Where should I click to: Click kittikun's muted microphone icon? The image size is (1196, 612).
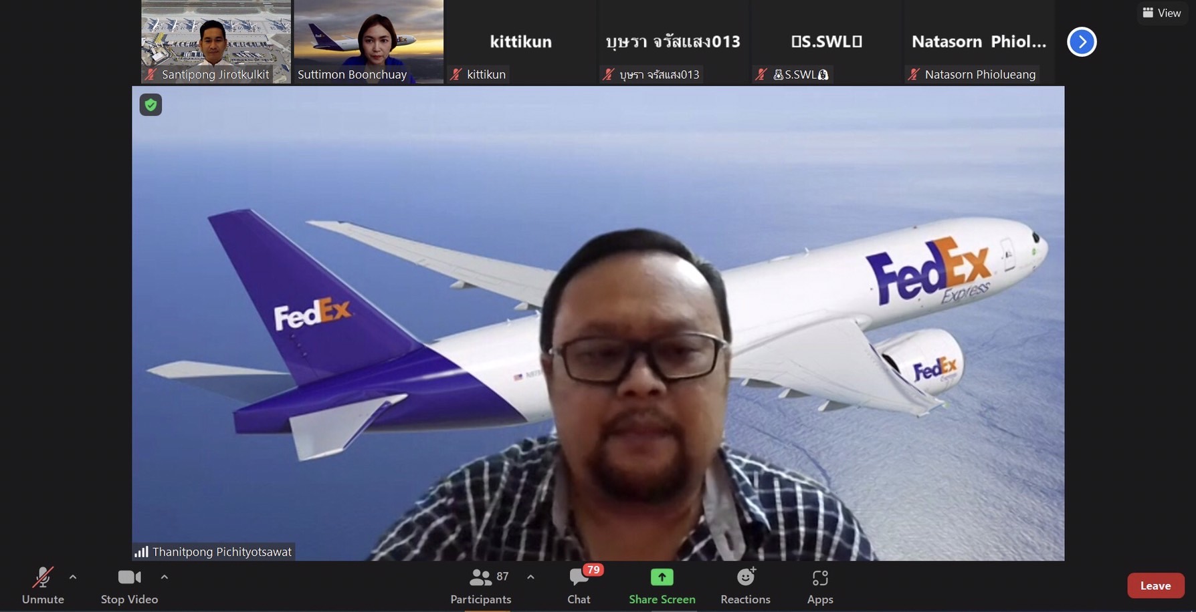[456, 74]
